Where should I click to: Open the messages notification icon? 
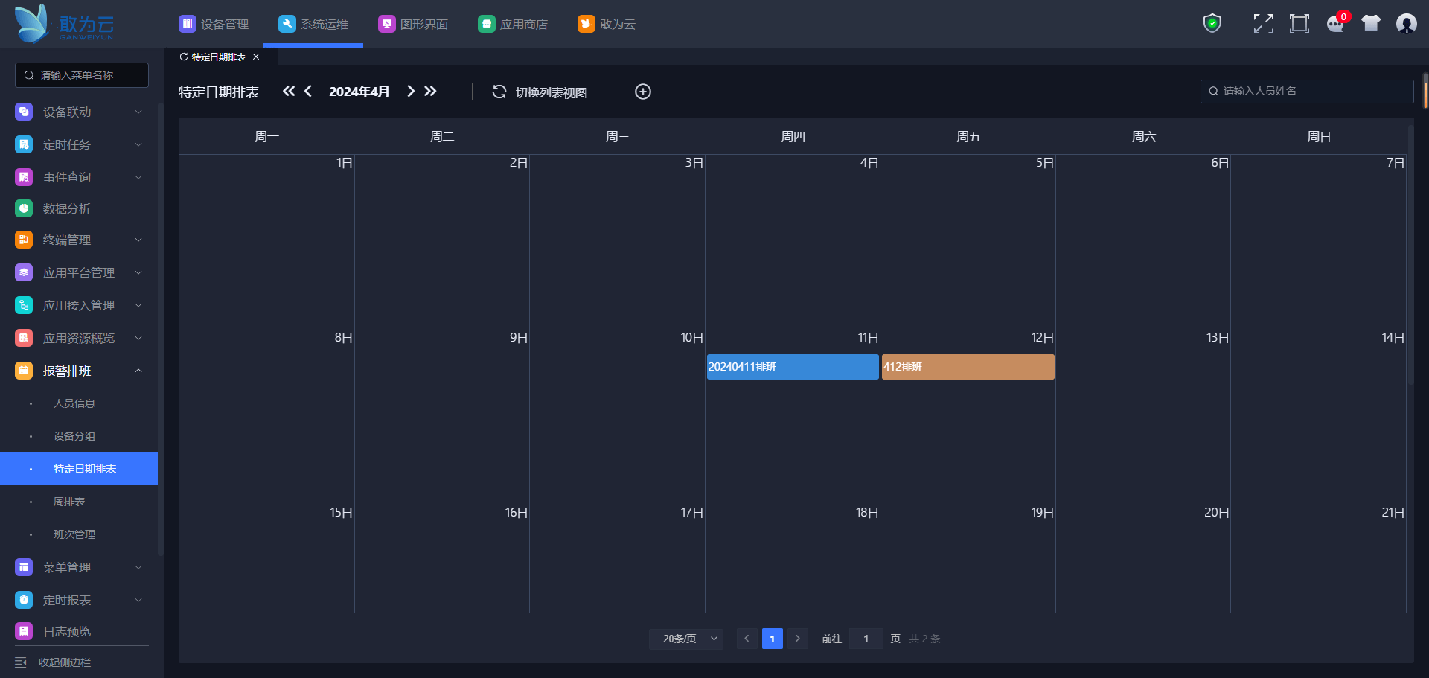point(1336,24)
